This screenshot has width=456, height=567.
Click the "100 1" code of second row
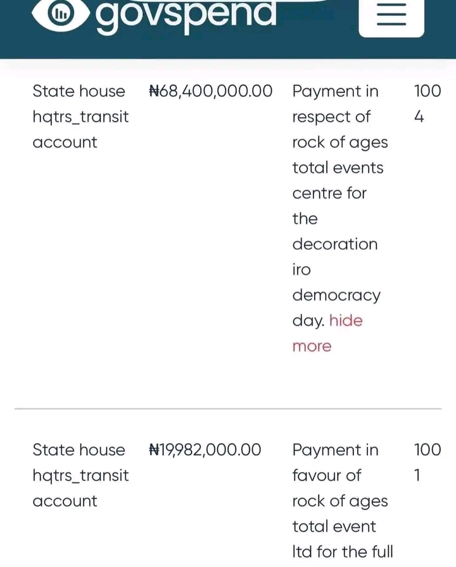[427, 462]
